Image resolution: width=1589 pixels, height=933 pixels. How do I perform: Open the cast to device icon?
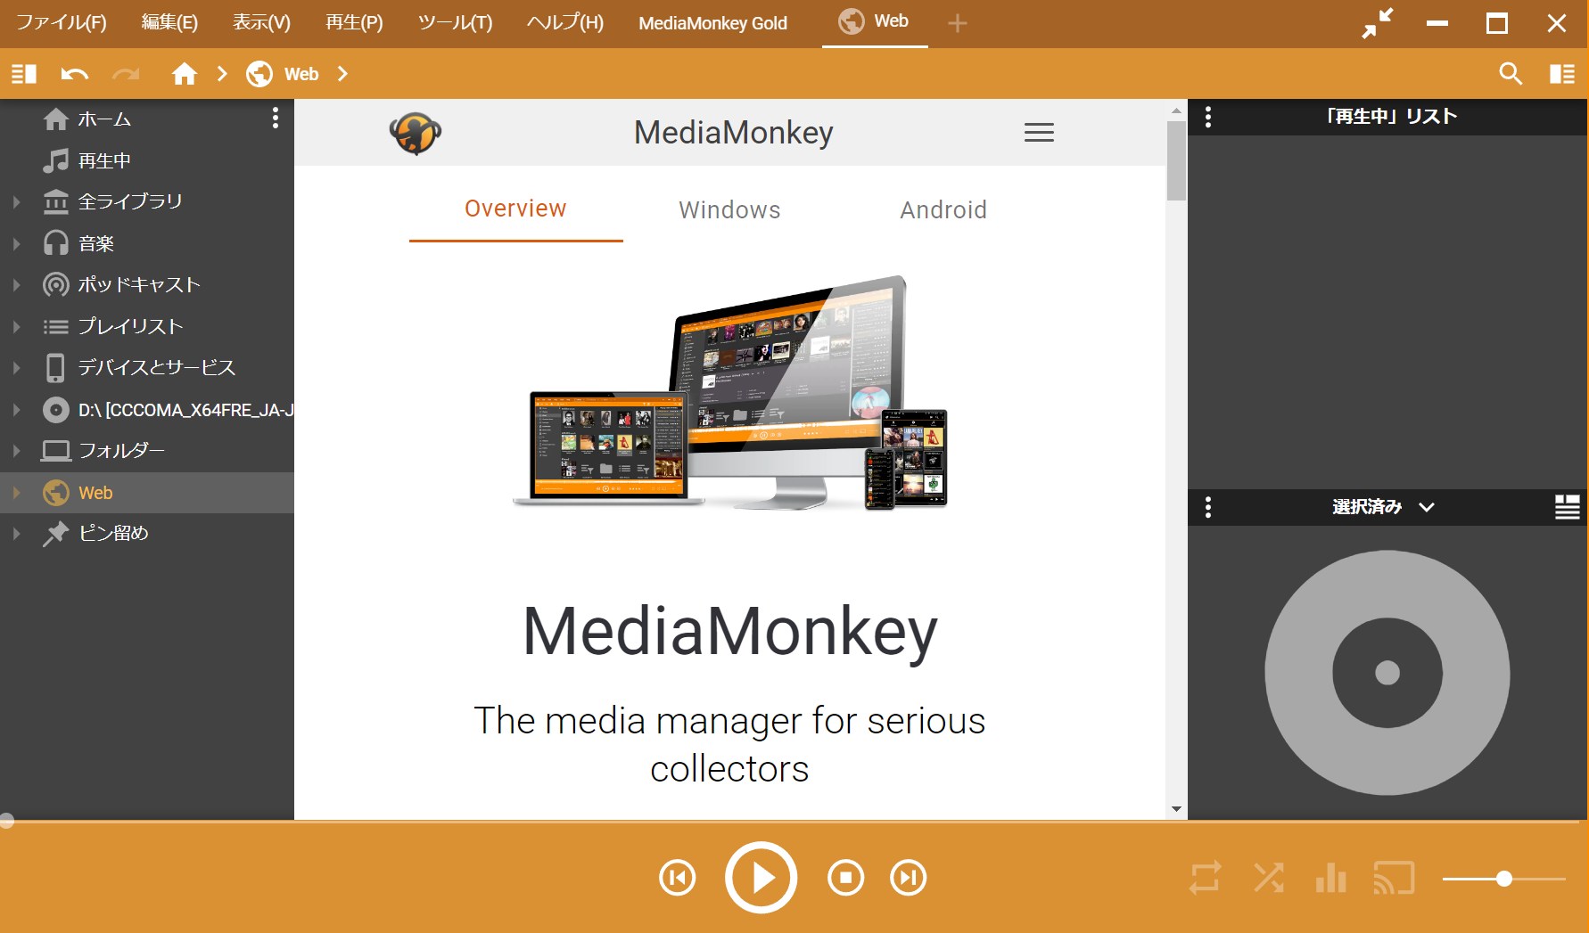(x=1395, y=878)
